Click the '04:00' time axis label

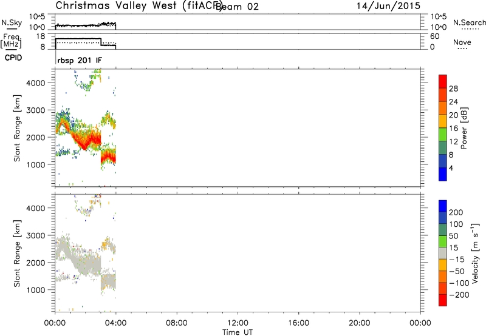116,323
